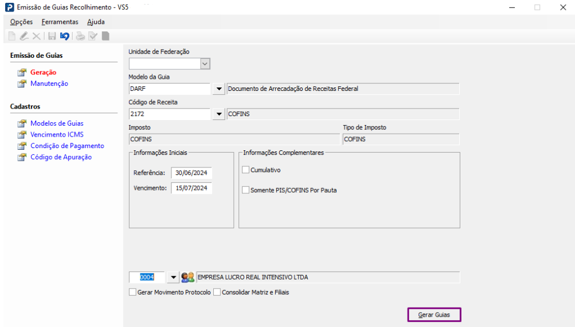Expand the Unidade de Federação dropdown

pos(206,63)
